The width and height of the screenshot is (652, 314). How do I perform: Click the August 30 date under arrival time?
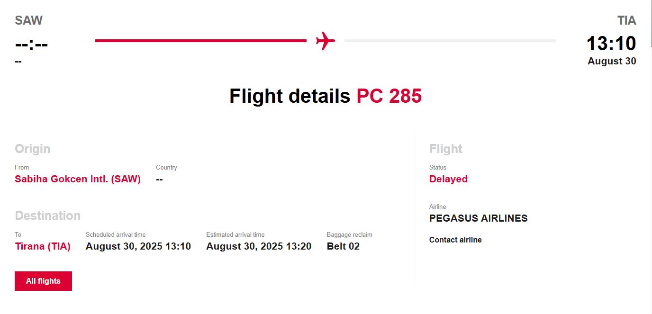click(x=612, y=61)
